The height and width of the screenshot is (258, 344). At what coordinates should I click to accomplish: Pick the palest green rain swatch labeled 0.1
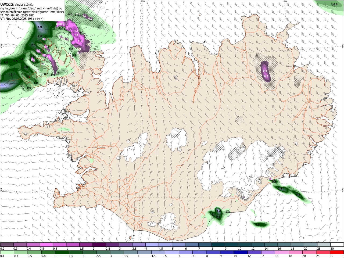(x=7, y=252)
